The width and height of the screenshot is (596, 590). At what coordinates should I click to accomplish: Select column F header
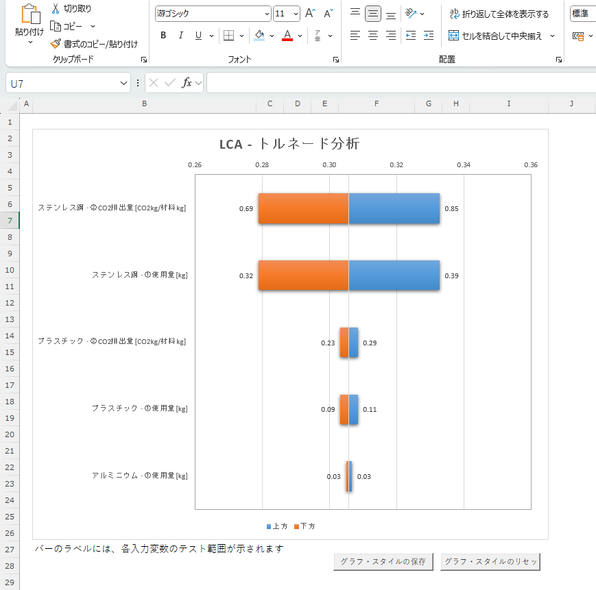[377, 103]
